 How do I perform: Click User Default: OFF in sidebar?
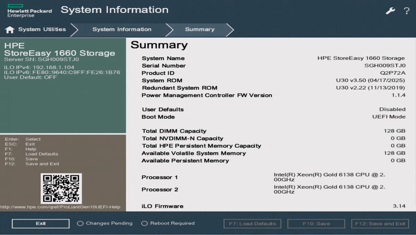[x=31, y=78]
